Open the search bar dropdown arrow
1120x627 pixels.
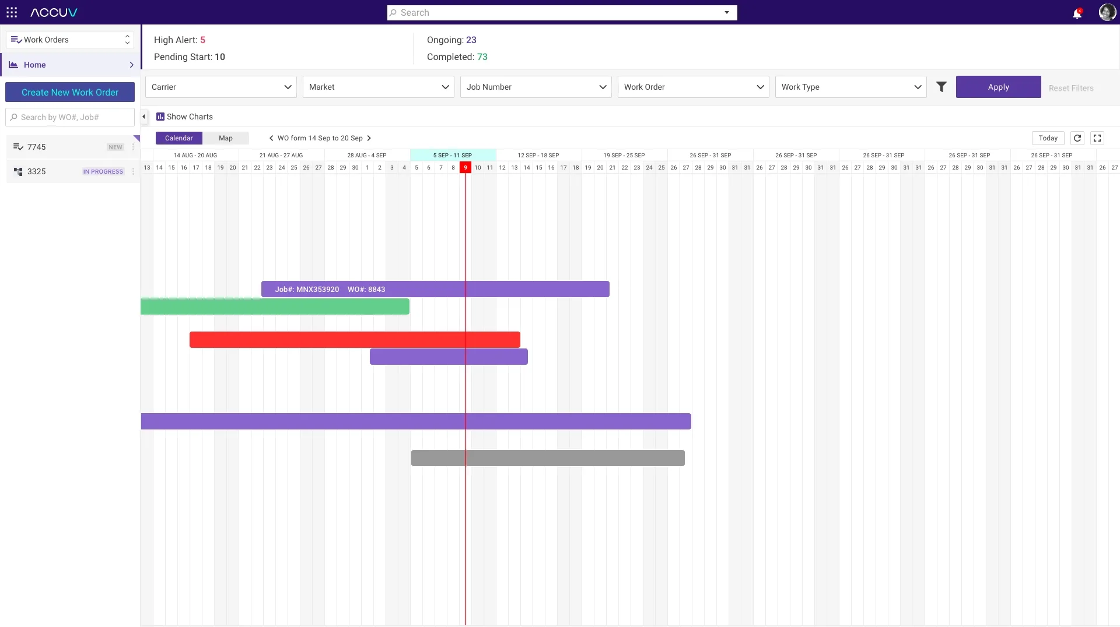point(727,13)
